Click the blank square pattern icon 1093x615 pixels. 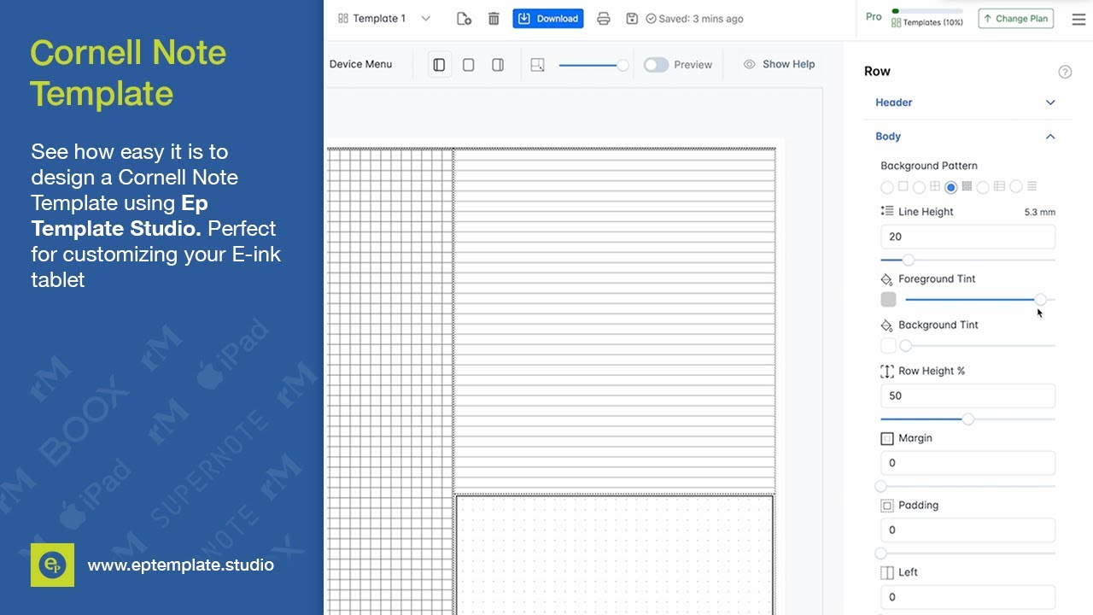click(903, 185)
